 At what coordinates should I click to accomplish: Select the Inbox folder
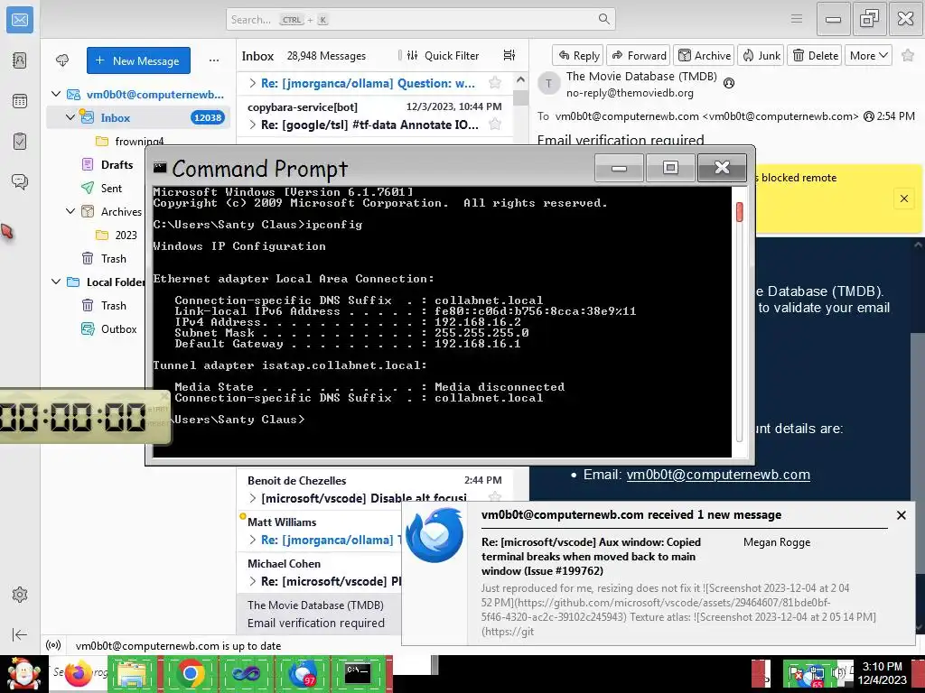point(138,117)
